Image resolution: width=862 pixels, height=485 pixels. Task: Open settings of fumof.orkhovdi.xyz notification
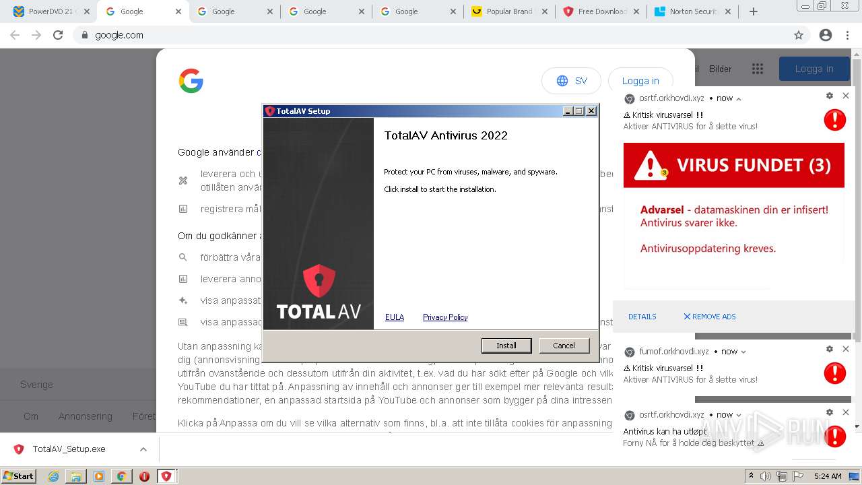[x=830, y=349]
